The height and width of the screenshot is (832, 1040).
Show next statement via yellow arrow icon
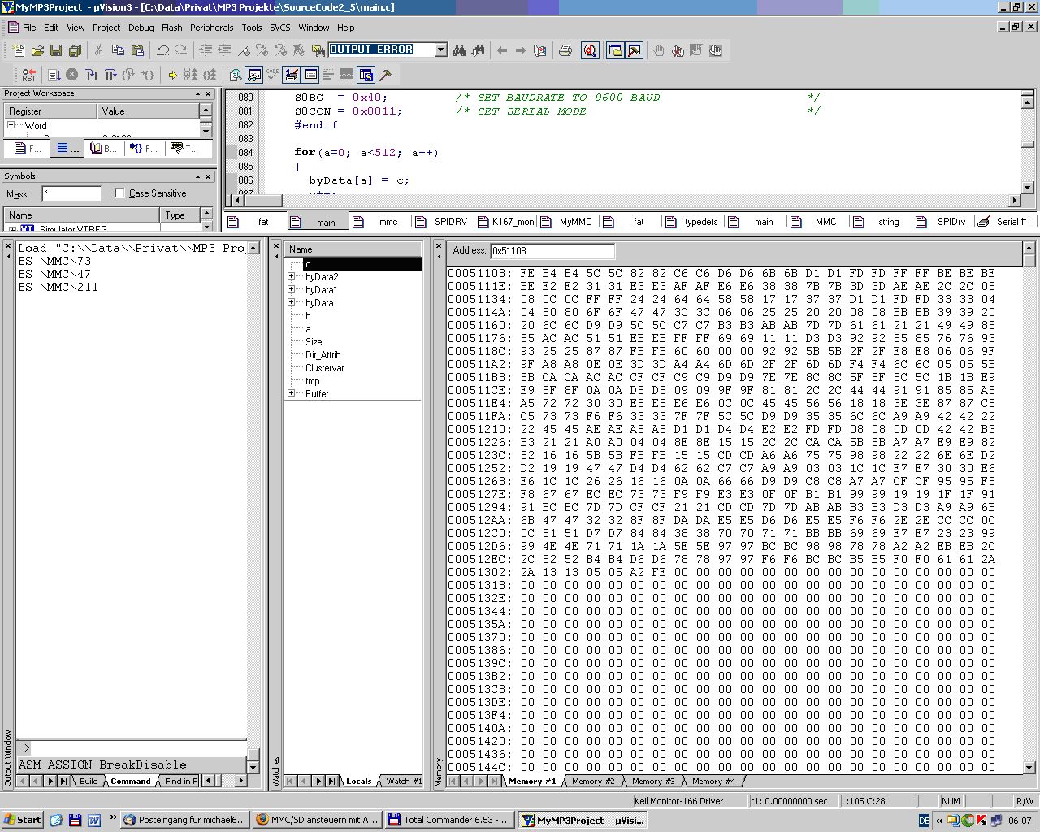click(172, 75)
